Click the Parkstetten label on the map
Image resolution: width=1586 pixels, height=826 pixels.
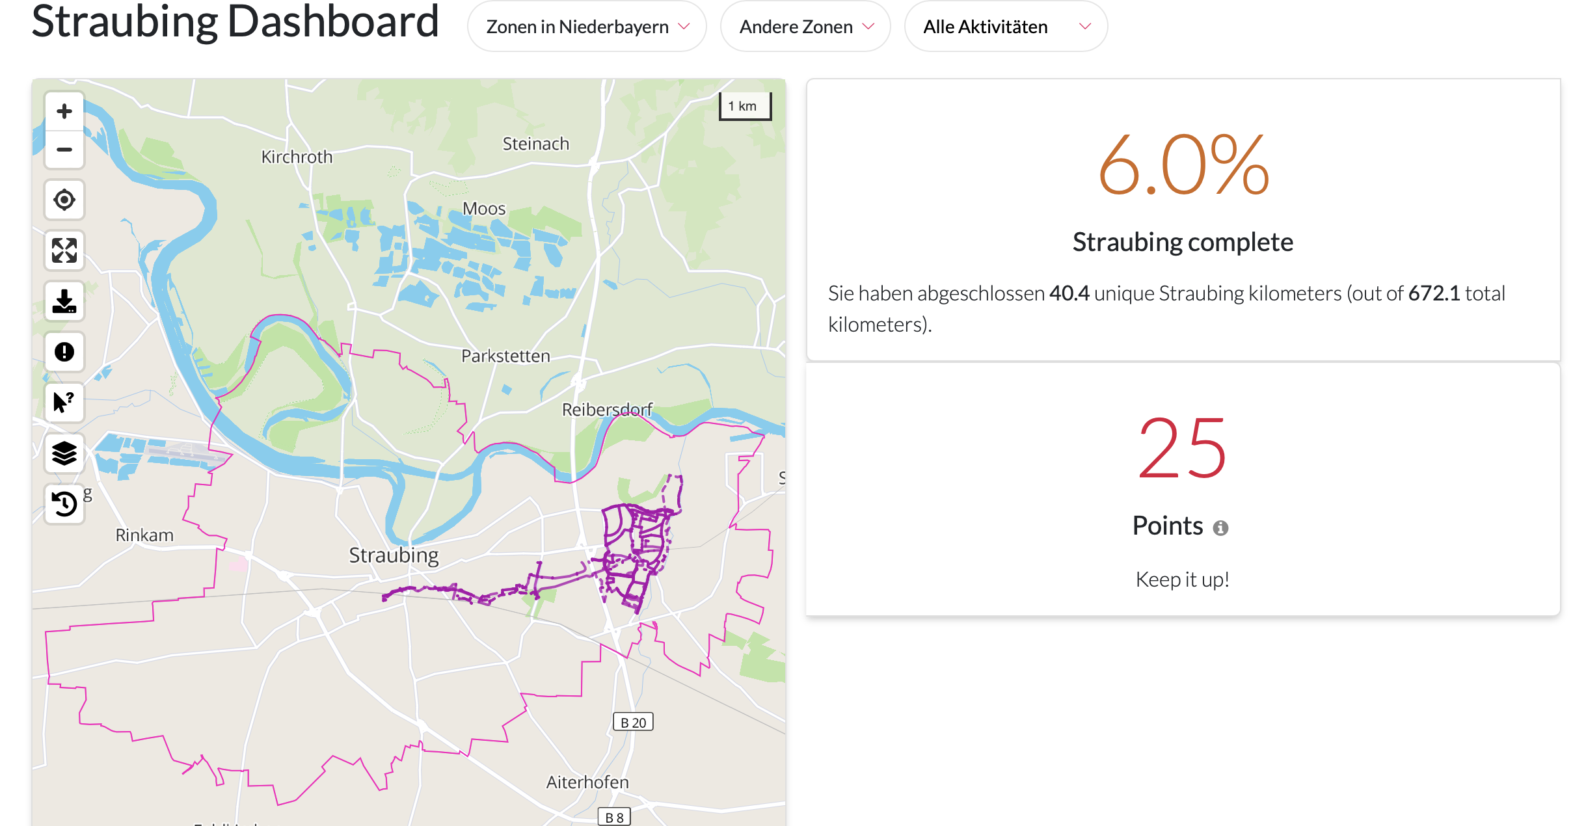(505, 356)
